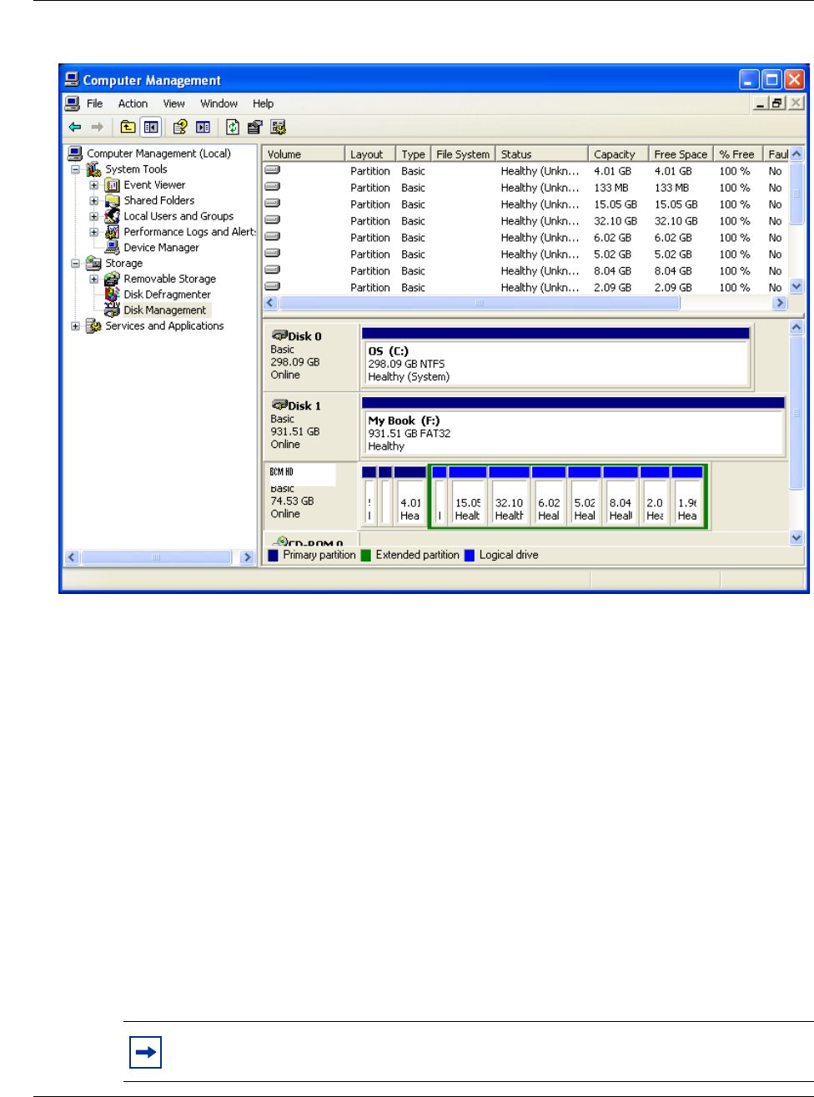Click the Back arrow toolbar icon
Image resolution: width=814 pixels, height=1097 pixels.
[x=75, y=127]
